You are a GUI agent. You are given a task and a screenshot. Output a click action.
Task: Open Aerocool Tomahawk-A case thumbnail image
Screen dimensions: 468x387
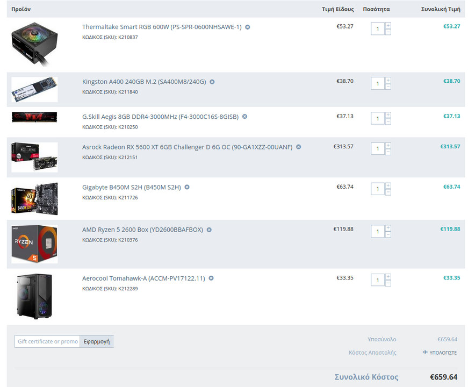tap(34, 297)
